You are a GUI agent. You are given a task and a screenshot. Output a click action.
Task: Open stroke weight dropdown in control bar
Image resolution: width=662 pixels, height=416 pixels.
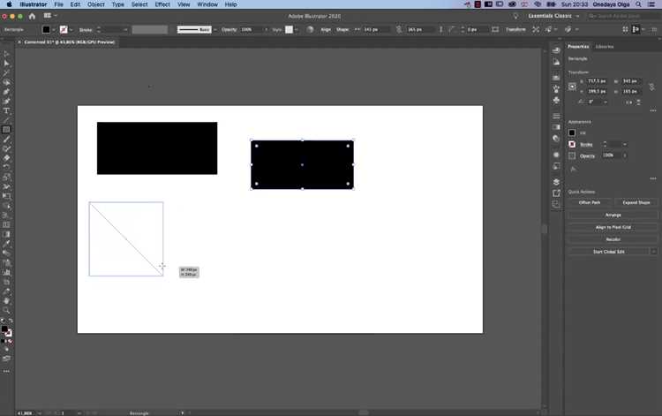click(125, 29)
